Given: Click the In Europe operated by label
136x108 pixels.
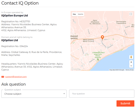Looking at the screenshot, I should click(x=12, y=13).
